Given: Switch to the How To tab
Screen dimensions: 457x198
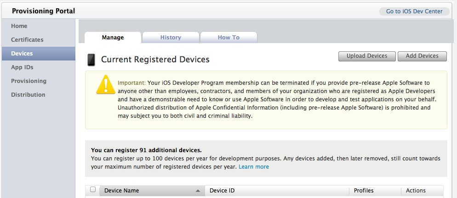Looking at the screenshot, I should pyautogui.click(x=228, y=38).
